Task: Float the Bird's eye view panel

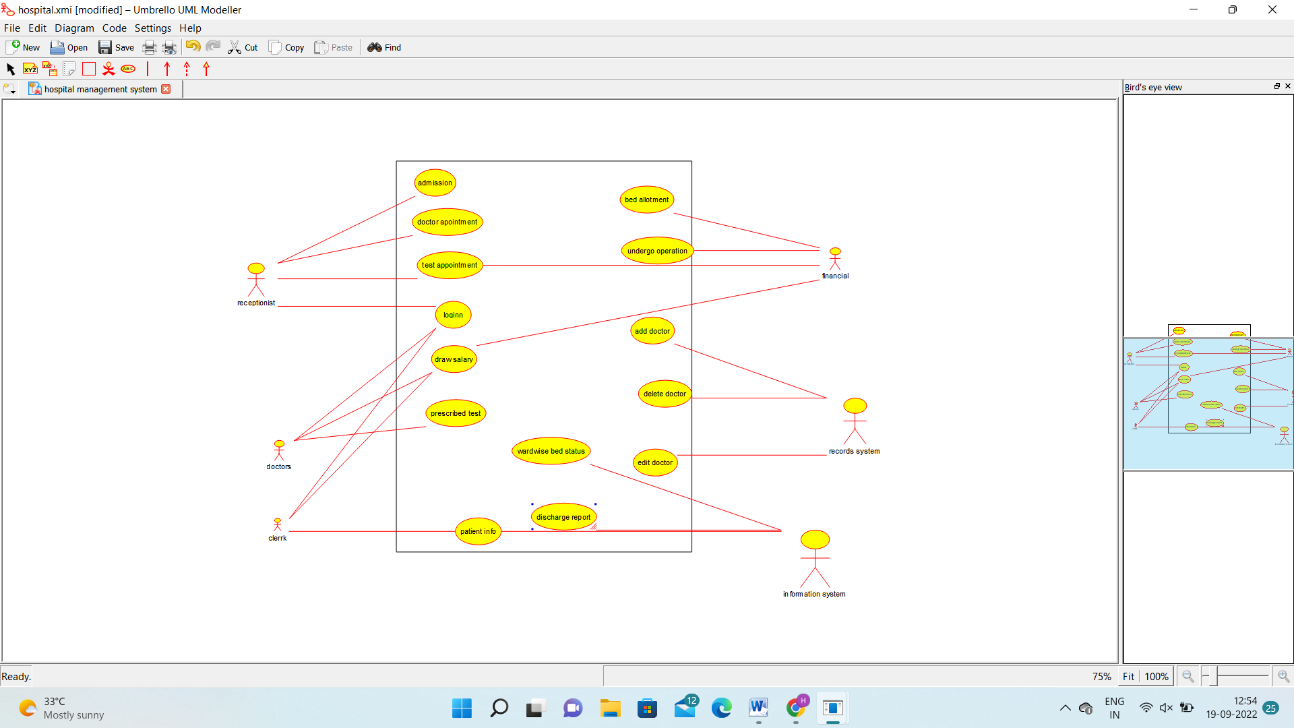Action: 1276,86
